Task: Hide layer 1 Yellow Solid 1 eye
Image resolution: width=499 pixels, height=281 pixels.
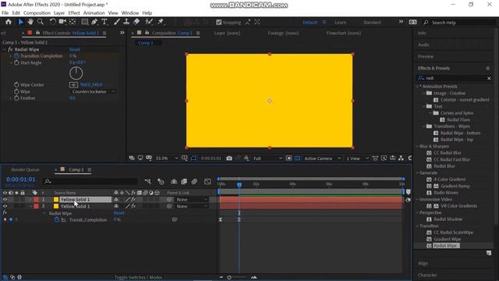Action: point(5,200)
